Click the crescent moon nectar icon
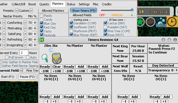This screenshot has width=178, height=103. (51, 50)
